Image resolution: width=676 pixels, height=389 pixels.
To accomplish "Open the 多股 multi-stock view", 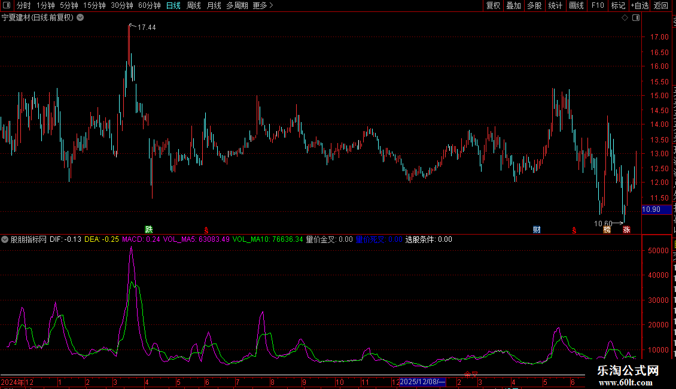I will 534,5.
